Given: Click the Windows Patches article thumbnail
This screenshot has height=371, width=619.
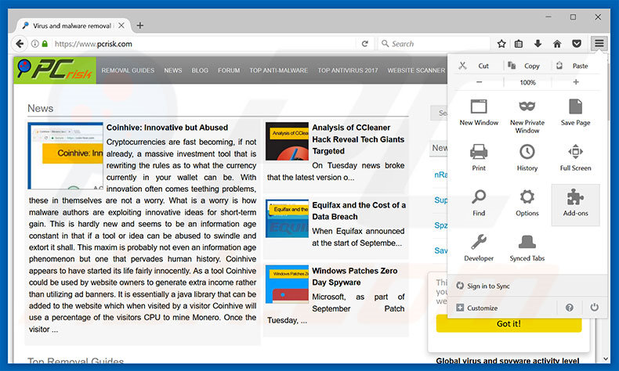Looking at the screenshot, I should click(287, 284).
